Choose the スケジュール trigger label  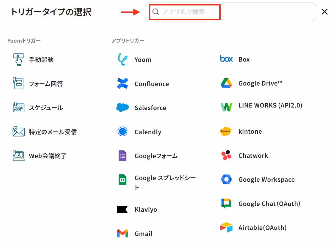pyautogui.click(x=46, y=108)
